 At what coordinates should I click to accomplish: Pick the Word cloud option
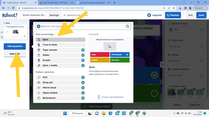pos(60,88)
